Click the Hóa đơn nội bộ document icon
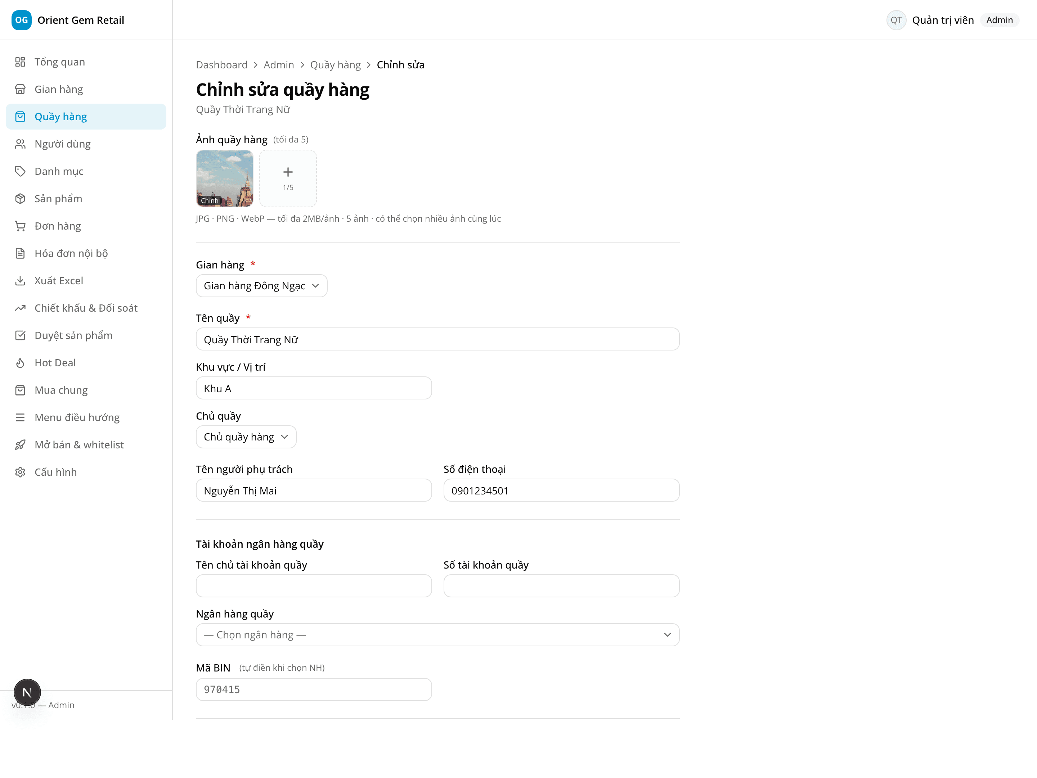The height and width of the screenshot is (778, 1037). click(20, 253)
